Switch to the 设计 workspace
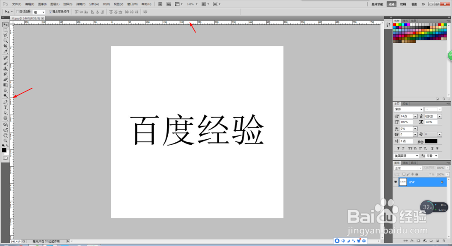The width and height of the screenshot is (452, 246). point(391,4)
